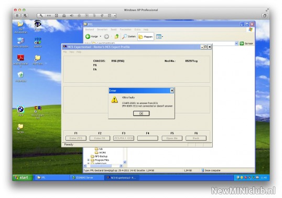The image size is (282, 198).
Task: Click the USB icon in VM toolbar
Action: [102, 16]
